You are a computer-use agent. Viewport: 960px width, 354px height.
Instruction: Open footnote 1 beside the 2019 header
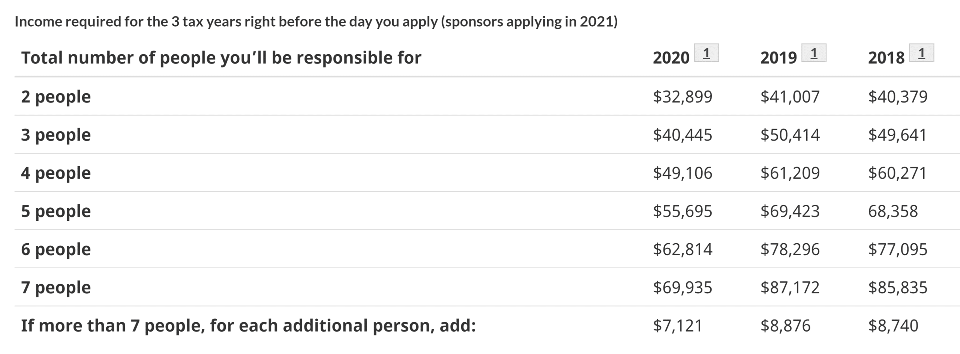pyautogui.click(x=813, y=53)
